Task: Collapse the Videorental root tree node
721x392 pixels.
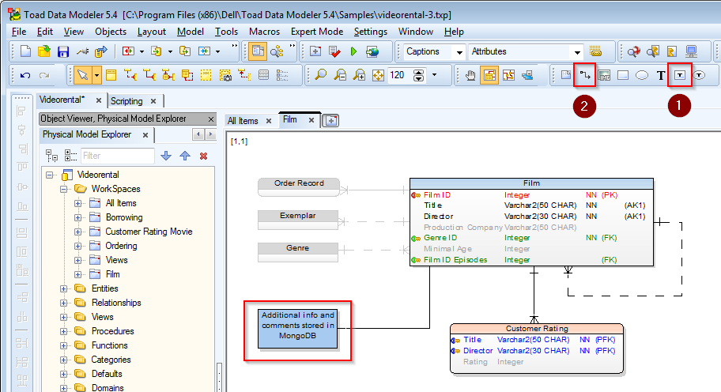Action: click(50, 175)
